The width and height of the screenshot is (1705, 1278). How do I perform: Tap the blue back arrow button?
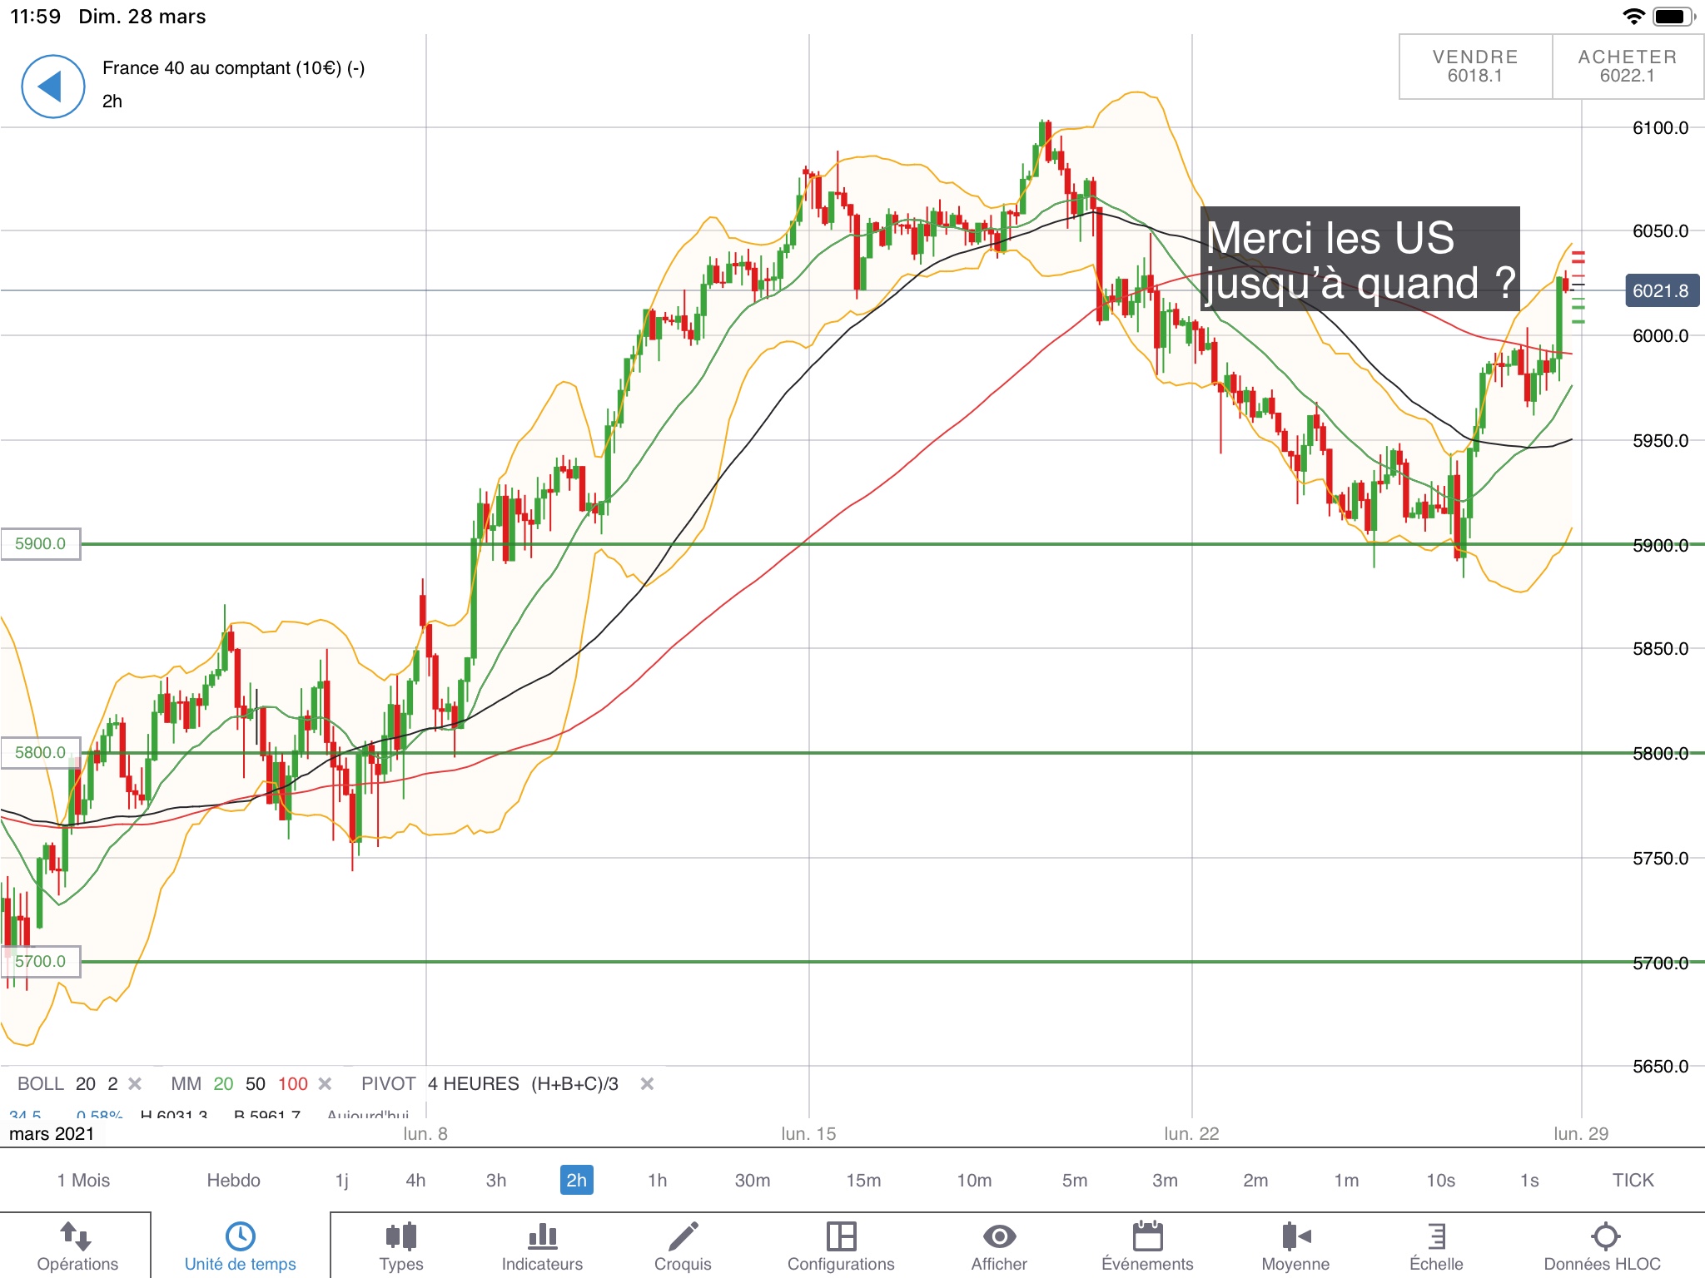tap(52, 87)
